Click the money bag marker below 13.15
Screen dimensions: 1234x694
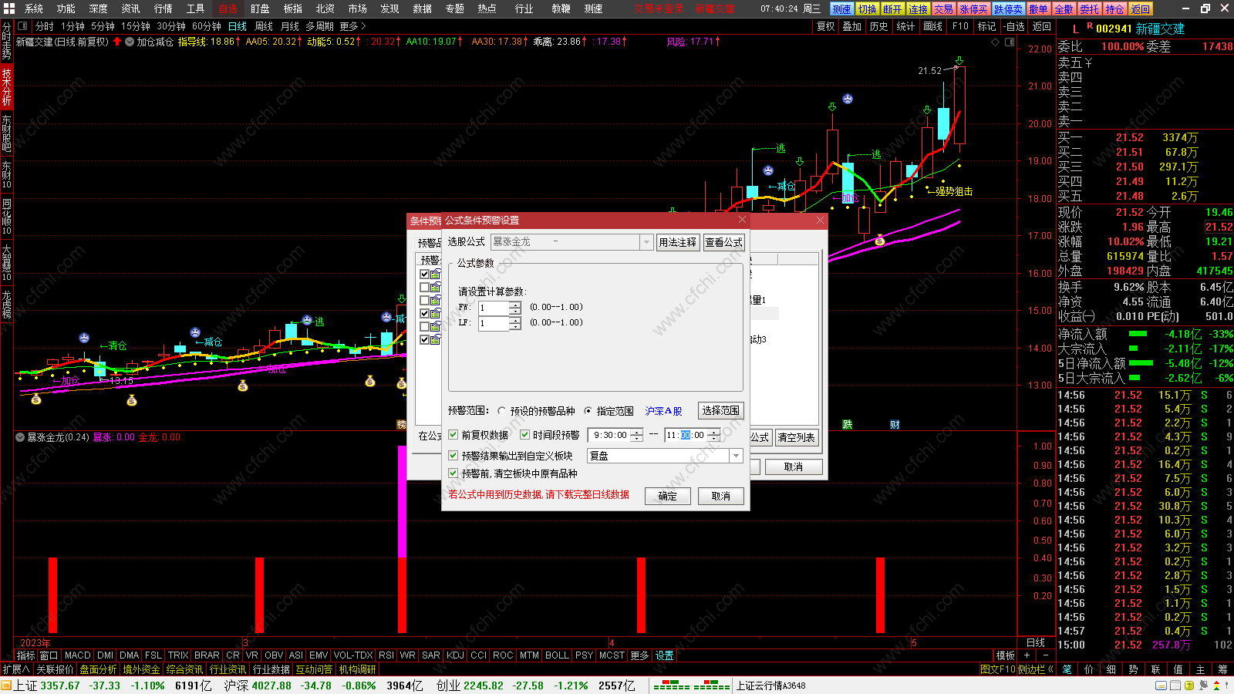pos(132,400)
